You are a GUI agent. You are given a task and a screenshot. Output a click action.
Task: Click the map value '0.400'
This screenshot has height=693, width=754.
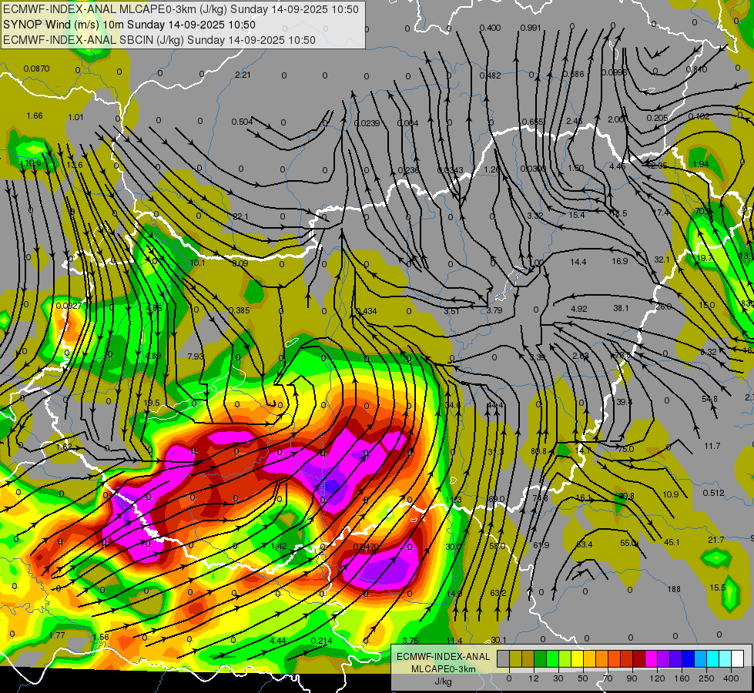tap(490, 28)
